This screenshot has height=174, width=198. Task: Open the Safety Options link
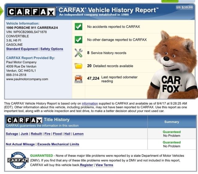point(52,49)
